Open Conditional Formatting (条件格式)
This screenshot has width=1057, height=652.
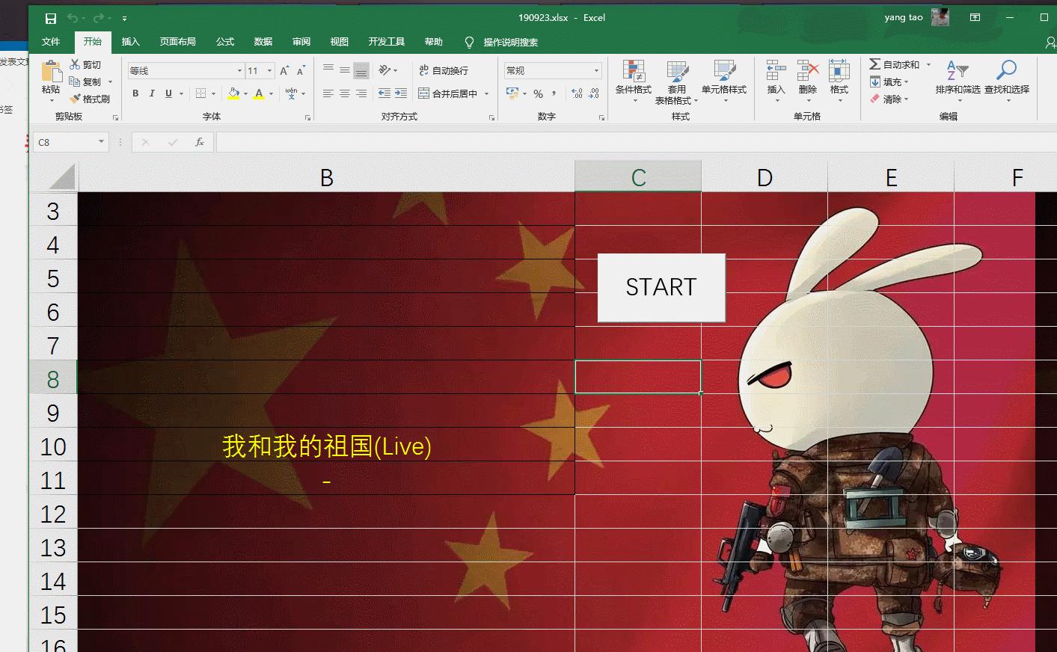634,81
